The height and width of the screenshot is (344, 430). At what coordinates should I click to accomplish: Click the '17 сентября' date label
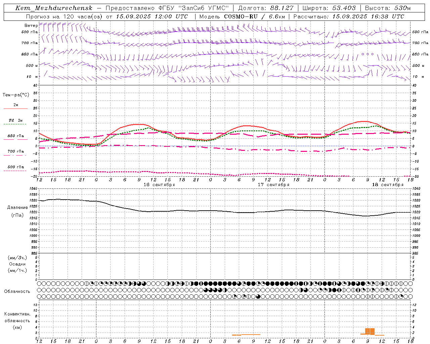(273, 185)
